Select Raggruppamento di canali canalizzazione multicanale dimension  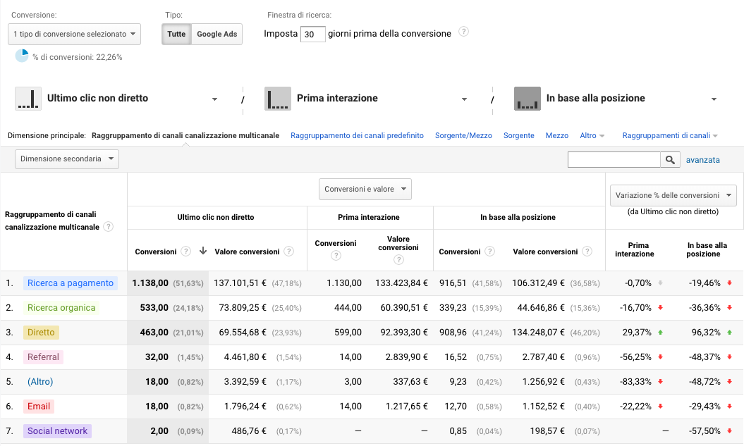[185, 135]
